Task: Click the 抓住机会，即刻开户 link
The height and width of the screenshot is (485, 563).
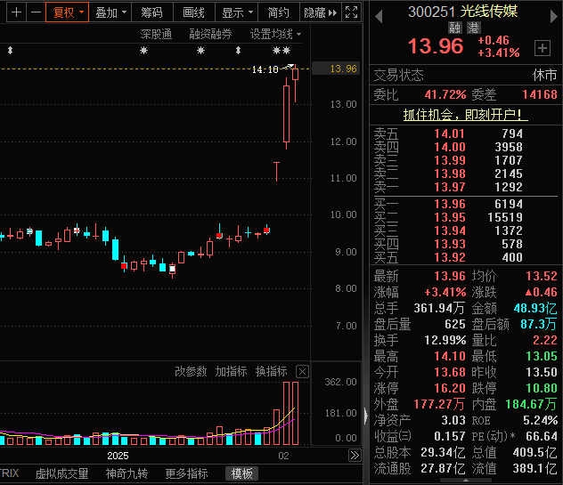Action: [x=465, y=115]
